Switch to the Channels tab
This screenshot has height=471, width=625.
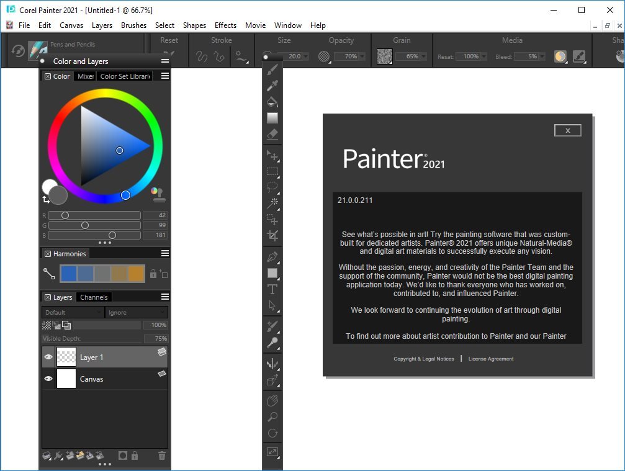pos(94,297)
